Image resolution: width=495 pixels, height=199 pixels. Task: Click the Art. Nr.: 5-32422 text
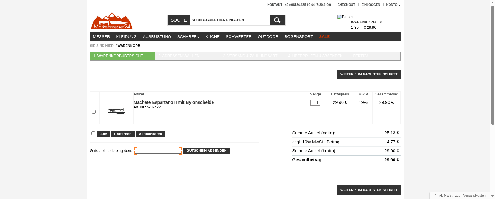pyautogui.click(x=147, y=107)
